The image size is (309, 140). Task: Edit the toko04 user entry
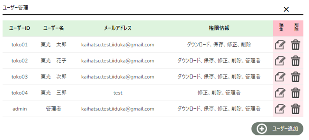click(280, 93)
